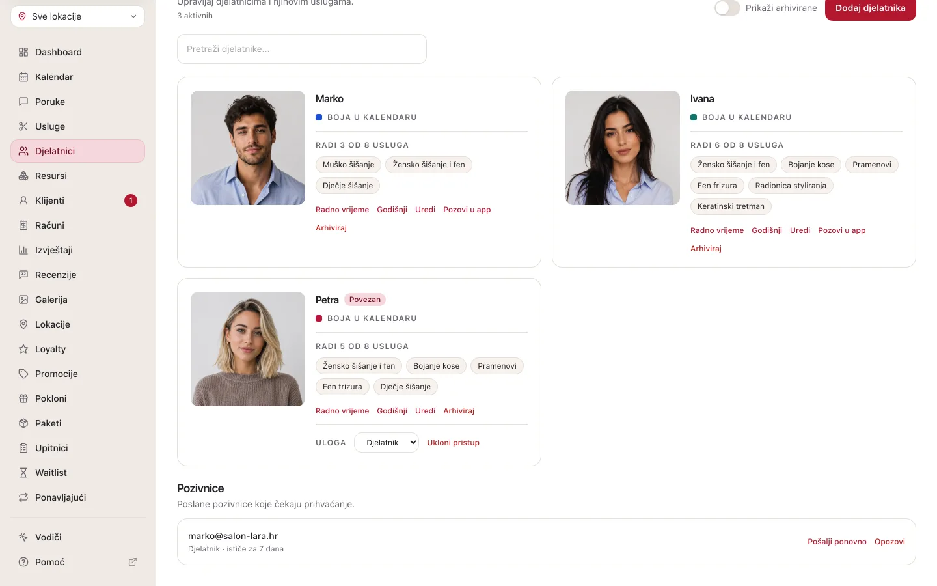This screenshot has height=586, width=937.
Task: Click Ukloni pristup for Petra
Action: (453, 443)
